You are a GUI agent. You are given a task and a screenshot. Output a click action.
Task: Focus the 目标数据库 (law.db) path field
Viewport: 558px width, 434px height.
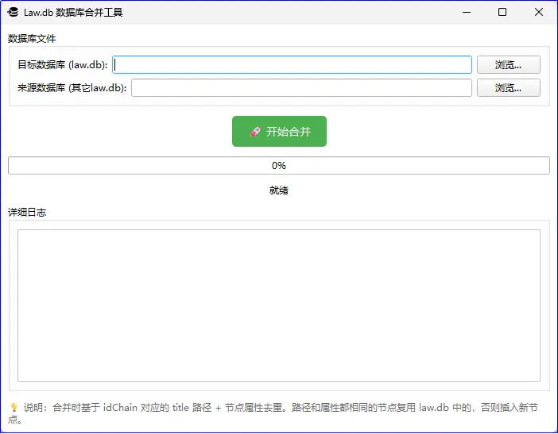293,64
